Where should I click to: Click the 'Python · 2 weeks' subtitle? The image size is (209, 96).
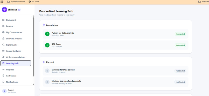pyautogui.click(x=58, y=35)
